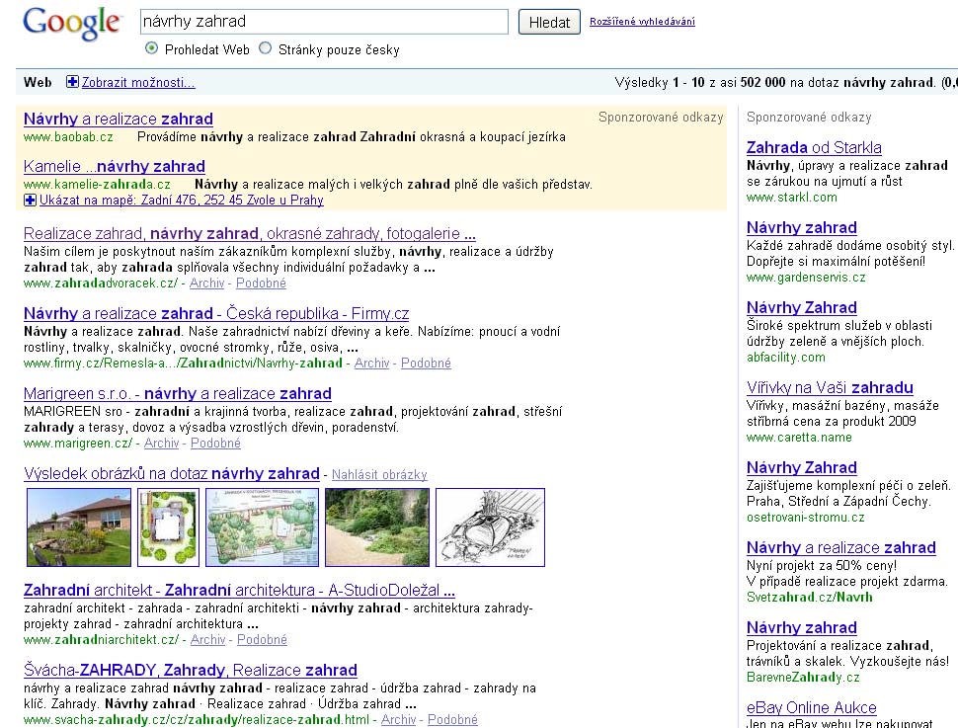958x728 pixels.
Task: Open Rozšířené vyhledávání link
Action: coord(642,22)
